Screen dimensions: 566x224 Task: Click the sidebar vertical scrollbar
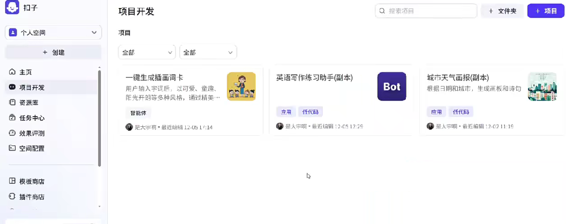(99, 118)
